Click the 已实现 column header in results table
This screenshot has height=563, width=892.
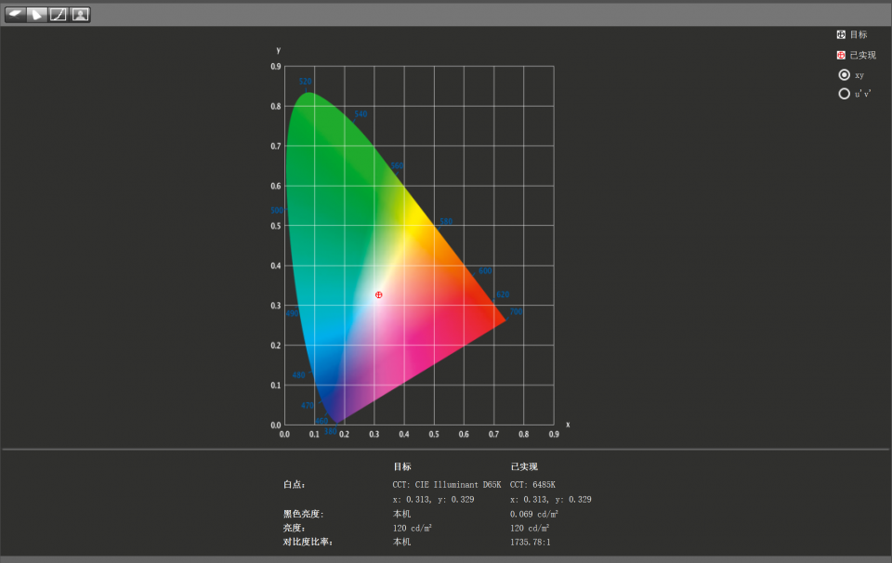[524, 466]
